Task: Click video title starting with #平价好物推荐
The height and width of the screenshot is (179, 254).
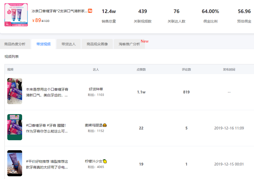Action: click(47, 164)
